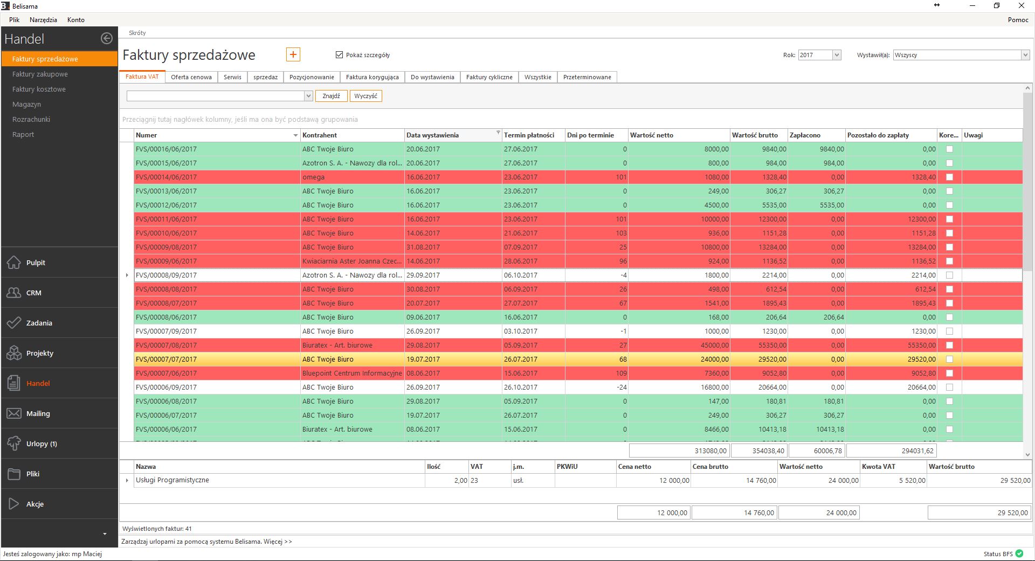This screenshot has height=561, width=1035.
Task: Open the Wystawił(a) issuer dropdown
Action: [x=1025, y=55]
